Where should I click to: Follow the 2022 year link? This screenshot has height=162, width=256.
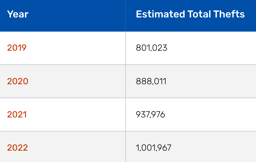[x=17, y=148]
